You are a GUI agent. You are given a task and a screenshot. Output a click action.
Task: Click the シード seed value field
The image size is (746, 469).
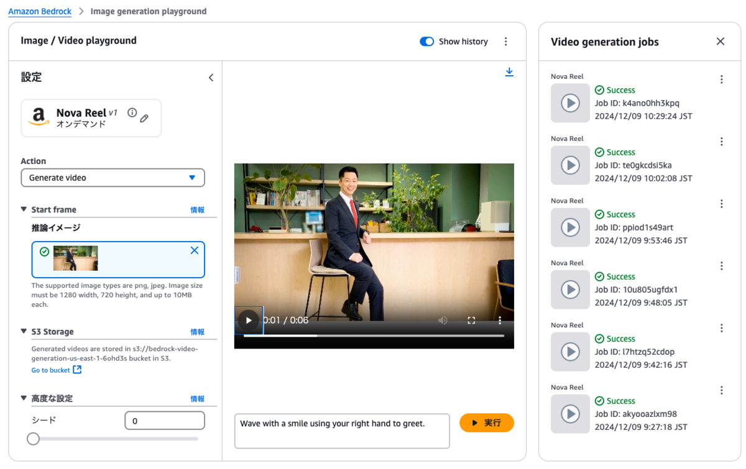(x=165, y=421)
